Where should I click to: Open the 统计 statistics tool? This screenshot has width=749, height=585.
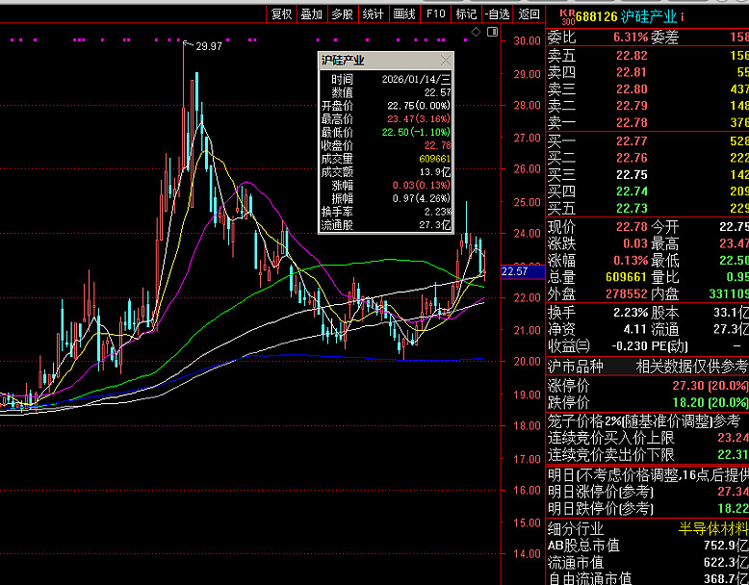tap(373, 13)
